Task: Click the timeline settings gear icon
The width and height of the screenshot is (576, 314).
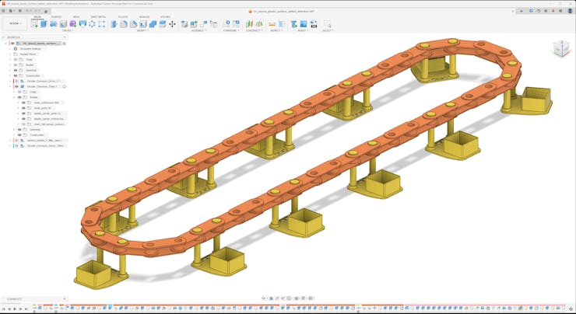Action: coord(571,309)
